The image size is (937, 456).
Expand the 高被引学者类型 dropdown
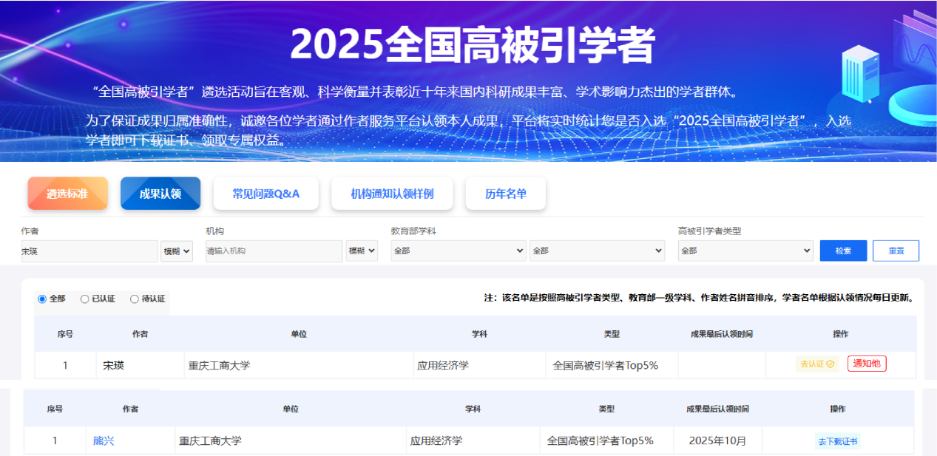[x=745, y=251]
